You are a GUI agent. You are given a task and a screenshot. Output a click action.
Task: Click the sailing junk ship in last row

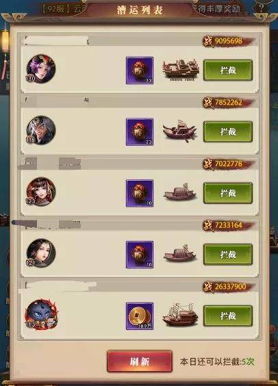[180, 315]
